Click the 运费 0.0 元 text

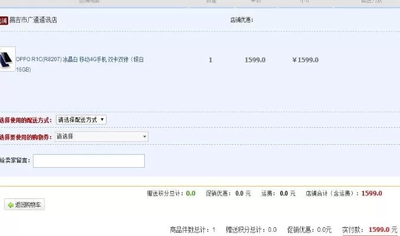tap(278, 194)
